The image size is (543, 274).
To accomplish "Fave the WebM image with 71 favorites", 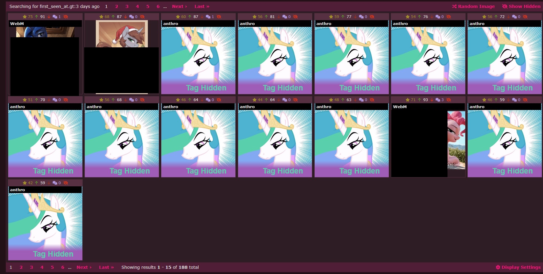I will 408,100.
